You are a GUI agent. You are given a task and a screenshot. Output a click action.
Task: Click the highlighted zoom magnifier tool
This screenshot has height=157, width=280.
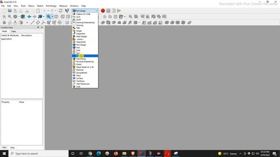click(49, 17)
